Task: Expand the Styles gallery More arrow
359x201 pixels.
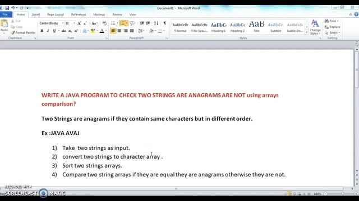Action: point(307,32)
